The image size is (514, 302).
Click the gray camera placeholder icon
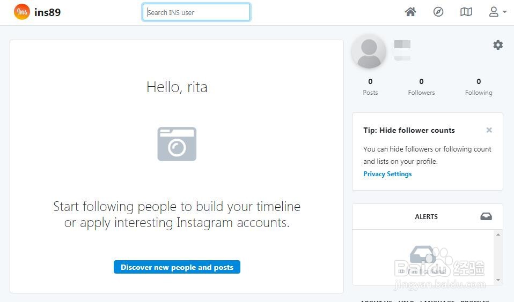click(177, 144)
